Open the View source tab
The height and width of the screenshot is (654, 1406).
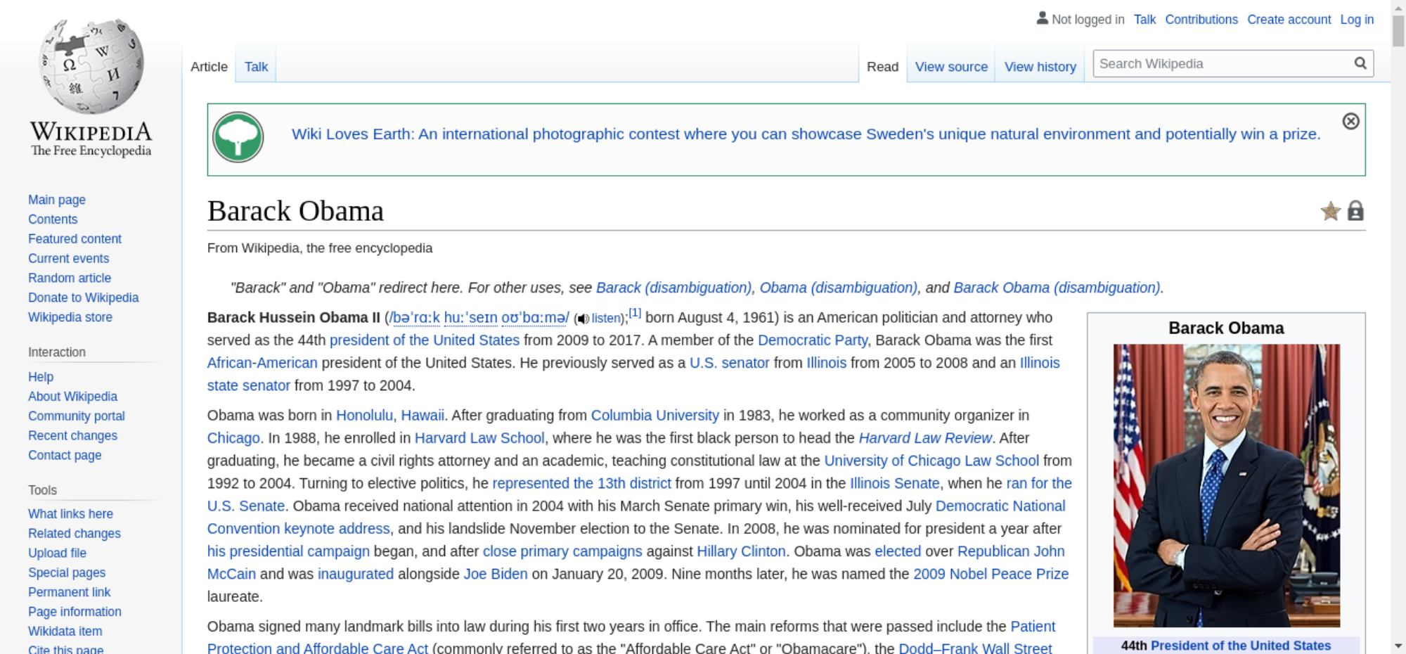[x=951, y=67]
